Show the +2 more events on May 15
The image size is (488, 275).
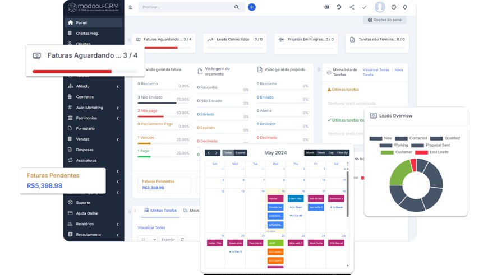coord(271,231)
